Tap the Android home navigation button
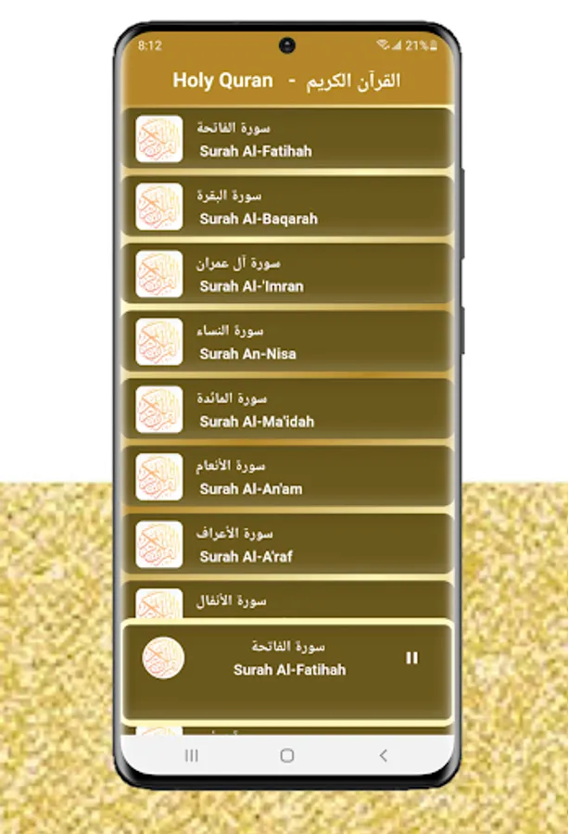The width and height of the screenshot is (568, 834). tap(287, 755)
